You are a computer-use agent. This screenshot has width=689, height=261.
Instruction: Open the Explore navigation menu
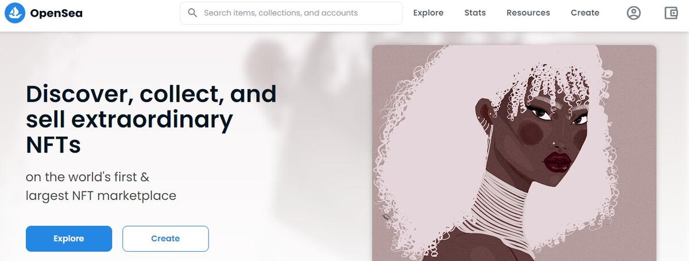[x=428, y=13]
